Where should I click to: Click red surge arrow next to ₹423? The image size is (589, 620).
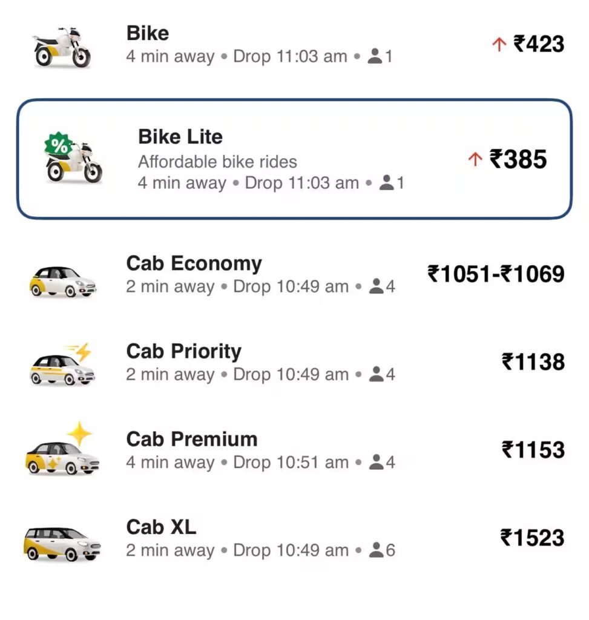tap(499, 44)
